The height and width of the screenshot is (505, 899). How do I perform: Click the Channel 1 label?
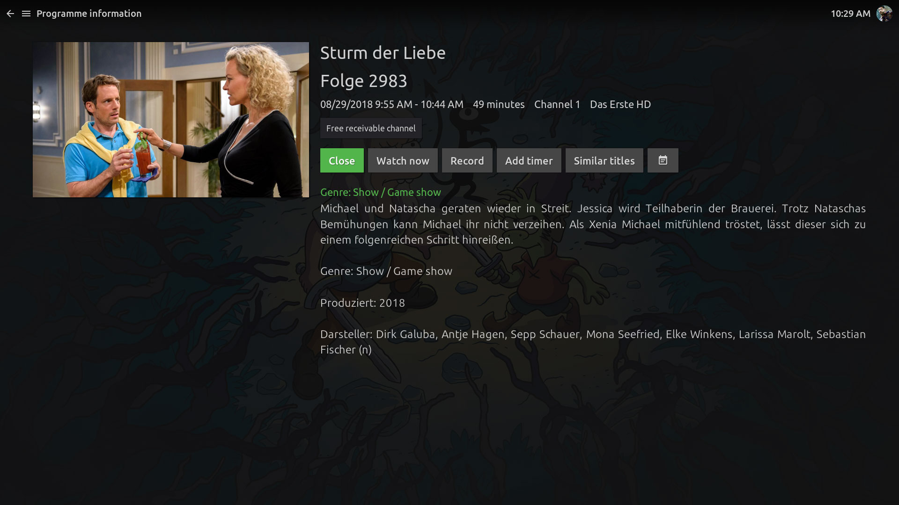point(557,104)
